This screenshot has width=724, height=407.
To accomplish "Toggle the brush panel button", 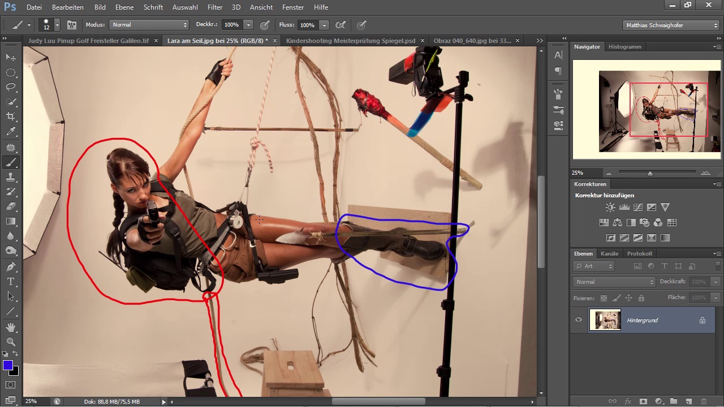I will pyautogui.click(x=72, y=25).
